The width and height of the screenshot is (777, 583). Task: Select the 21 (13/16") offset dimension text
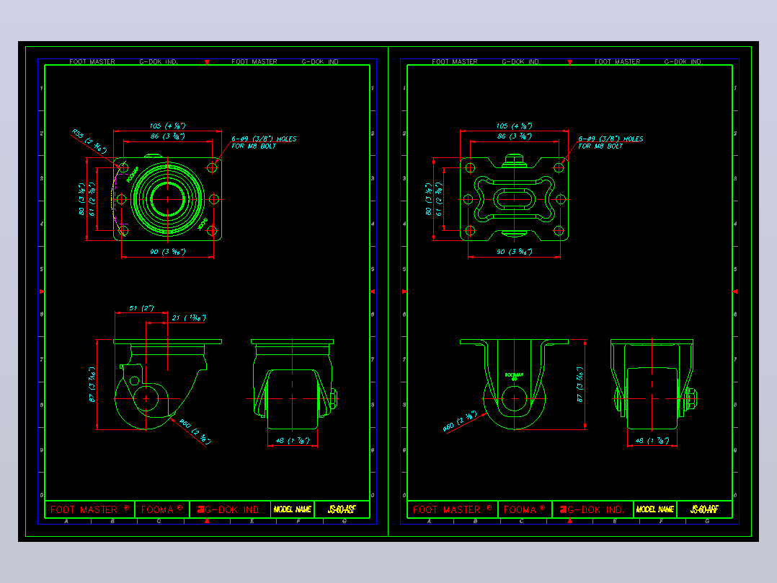pyautogui.click(x=189, y=317)
